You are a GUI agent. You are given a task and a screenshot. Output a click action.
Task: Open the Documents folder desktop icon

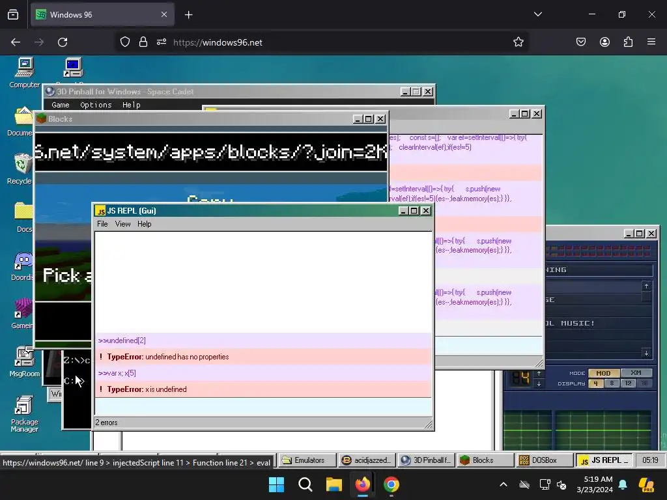tap(20, 120)
